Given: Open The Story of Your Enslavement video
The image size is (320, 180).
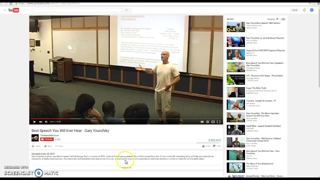Looking at the screenshot, I should click(260, 164).
